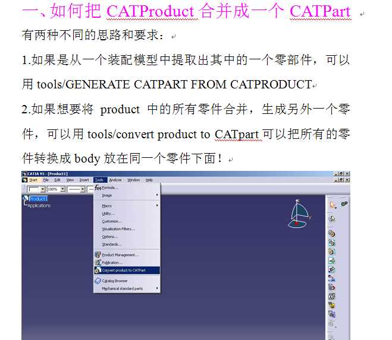Choose Standards... from Tools menu
The height and width of the screenshot is (340, 392).
point(127,244)
